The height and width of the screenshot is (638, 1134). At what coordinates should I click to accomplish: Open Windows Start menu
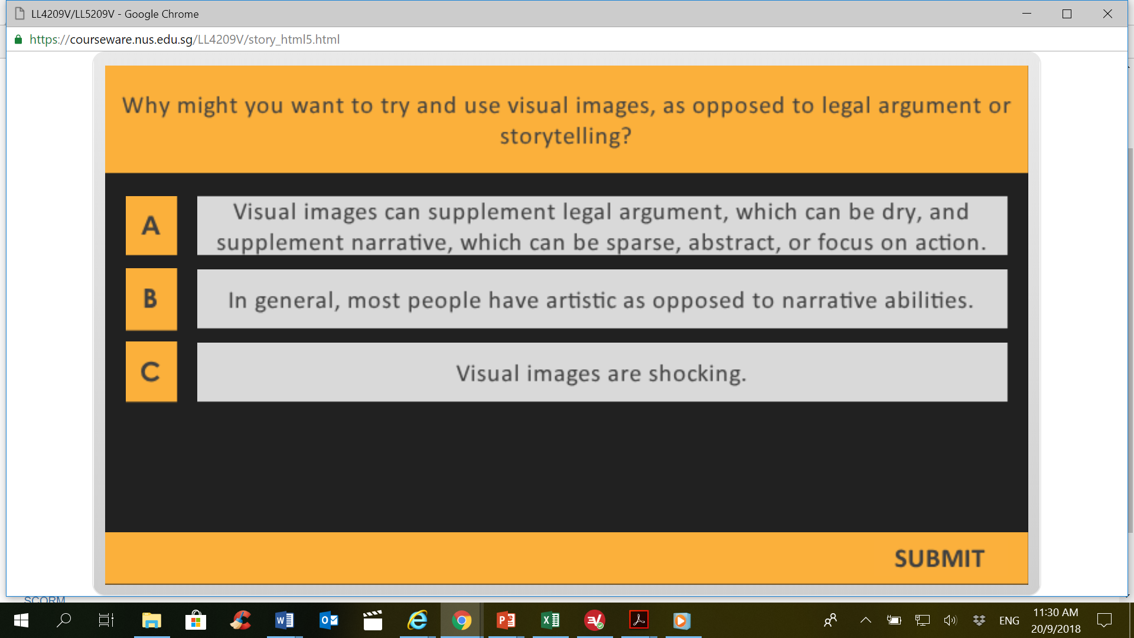[x=21, y=620]
